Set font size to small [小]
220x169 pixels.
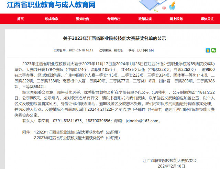click(151, 50)
